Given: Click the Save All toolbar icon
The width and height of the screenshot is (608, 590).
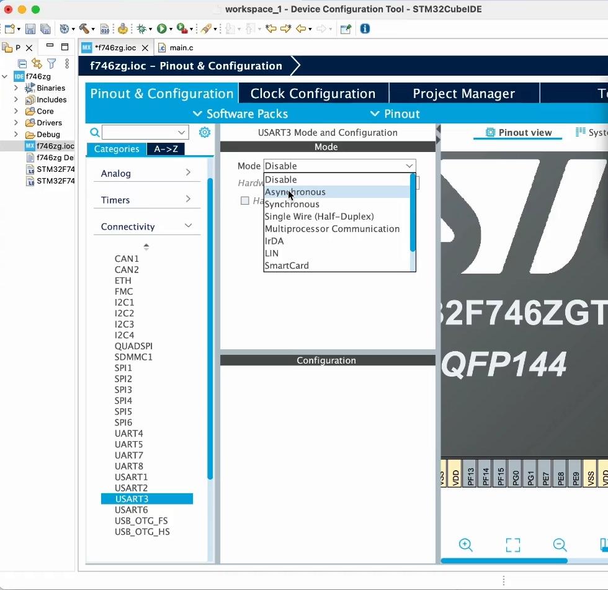Looking at the screenshot, I should click(x=45, y=29).
